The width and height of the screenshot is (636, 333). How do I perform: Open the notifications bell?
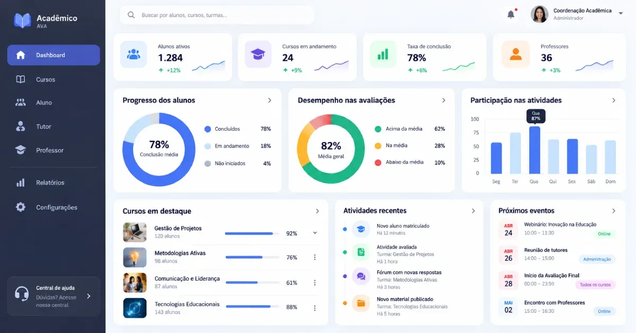511,14
